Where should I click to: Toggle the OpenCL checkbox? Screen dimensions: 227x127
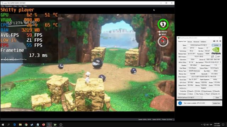coord(188,91)
